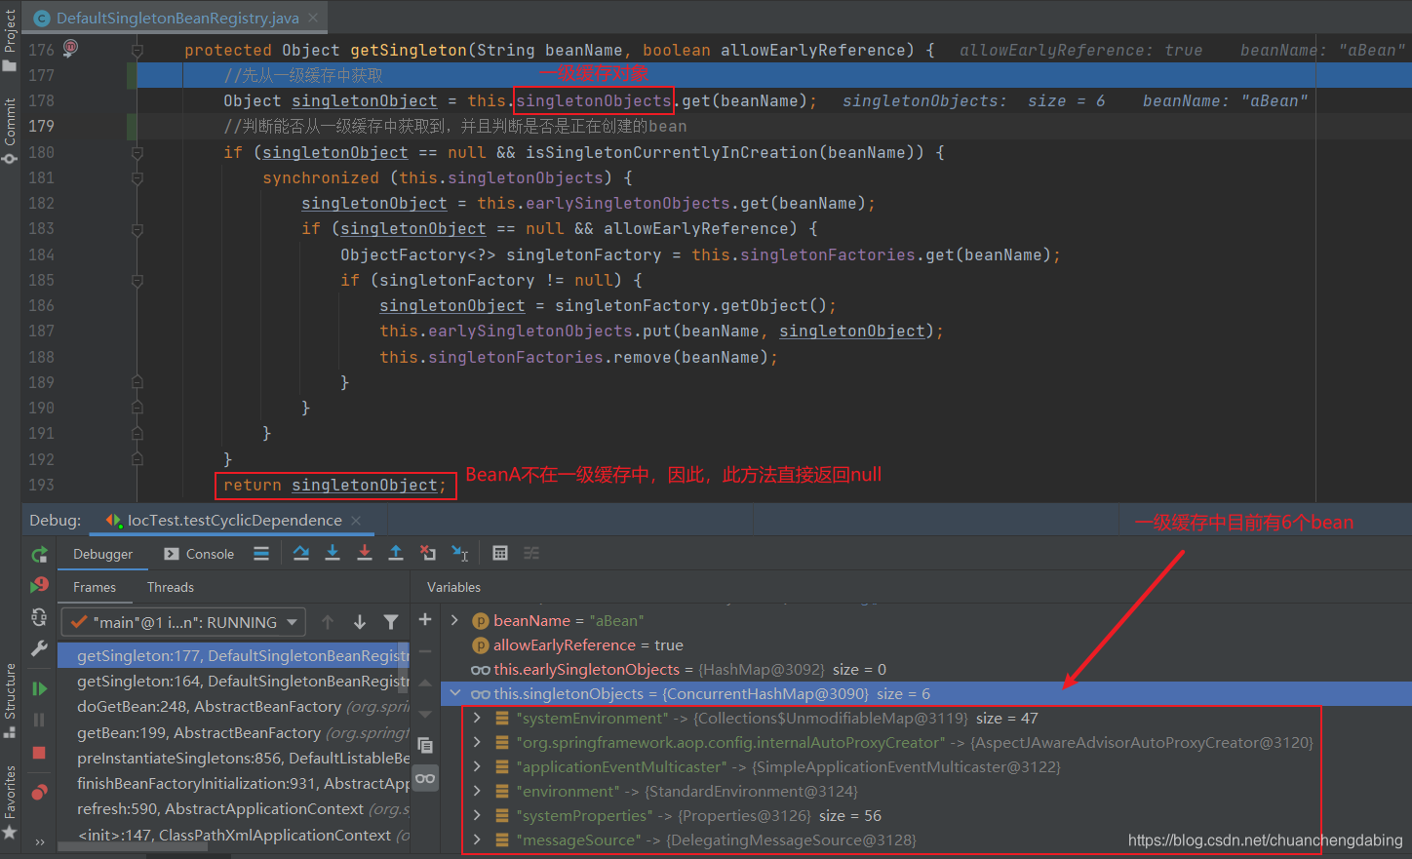
Task: Click the rerun failed tests icon
Action: [x=39, y=585]
